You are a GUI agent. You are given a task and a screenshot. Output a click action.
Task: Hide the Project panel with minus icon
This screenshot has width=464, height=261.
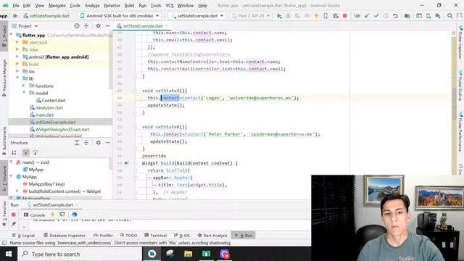point(108,26)
